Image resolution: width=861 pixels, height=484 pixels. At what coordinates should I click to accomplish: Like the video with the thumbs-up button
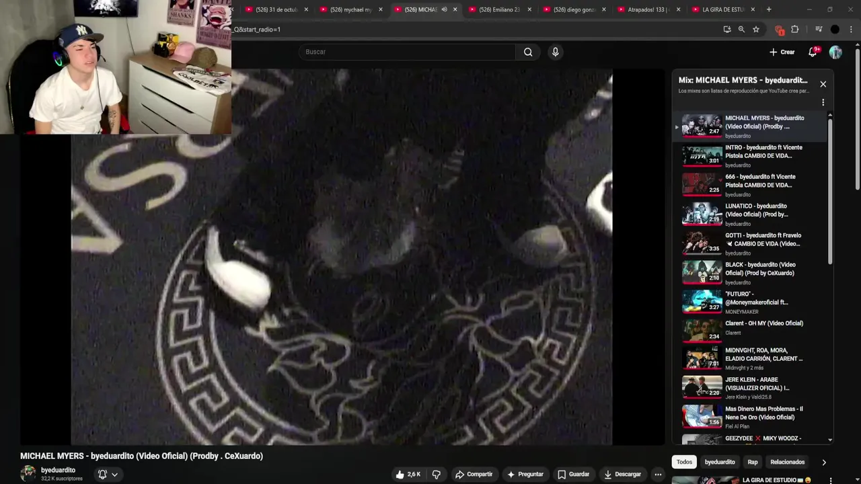[408, 474]
